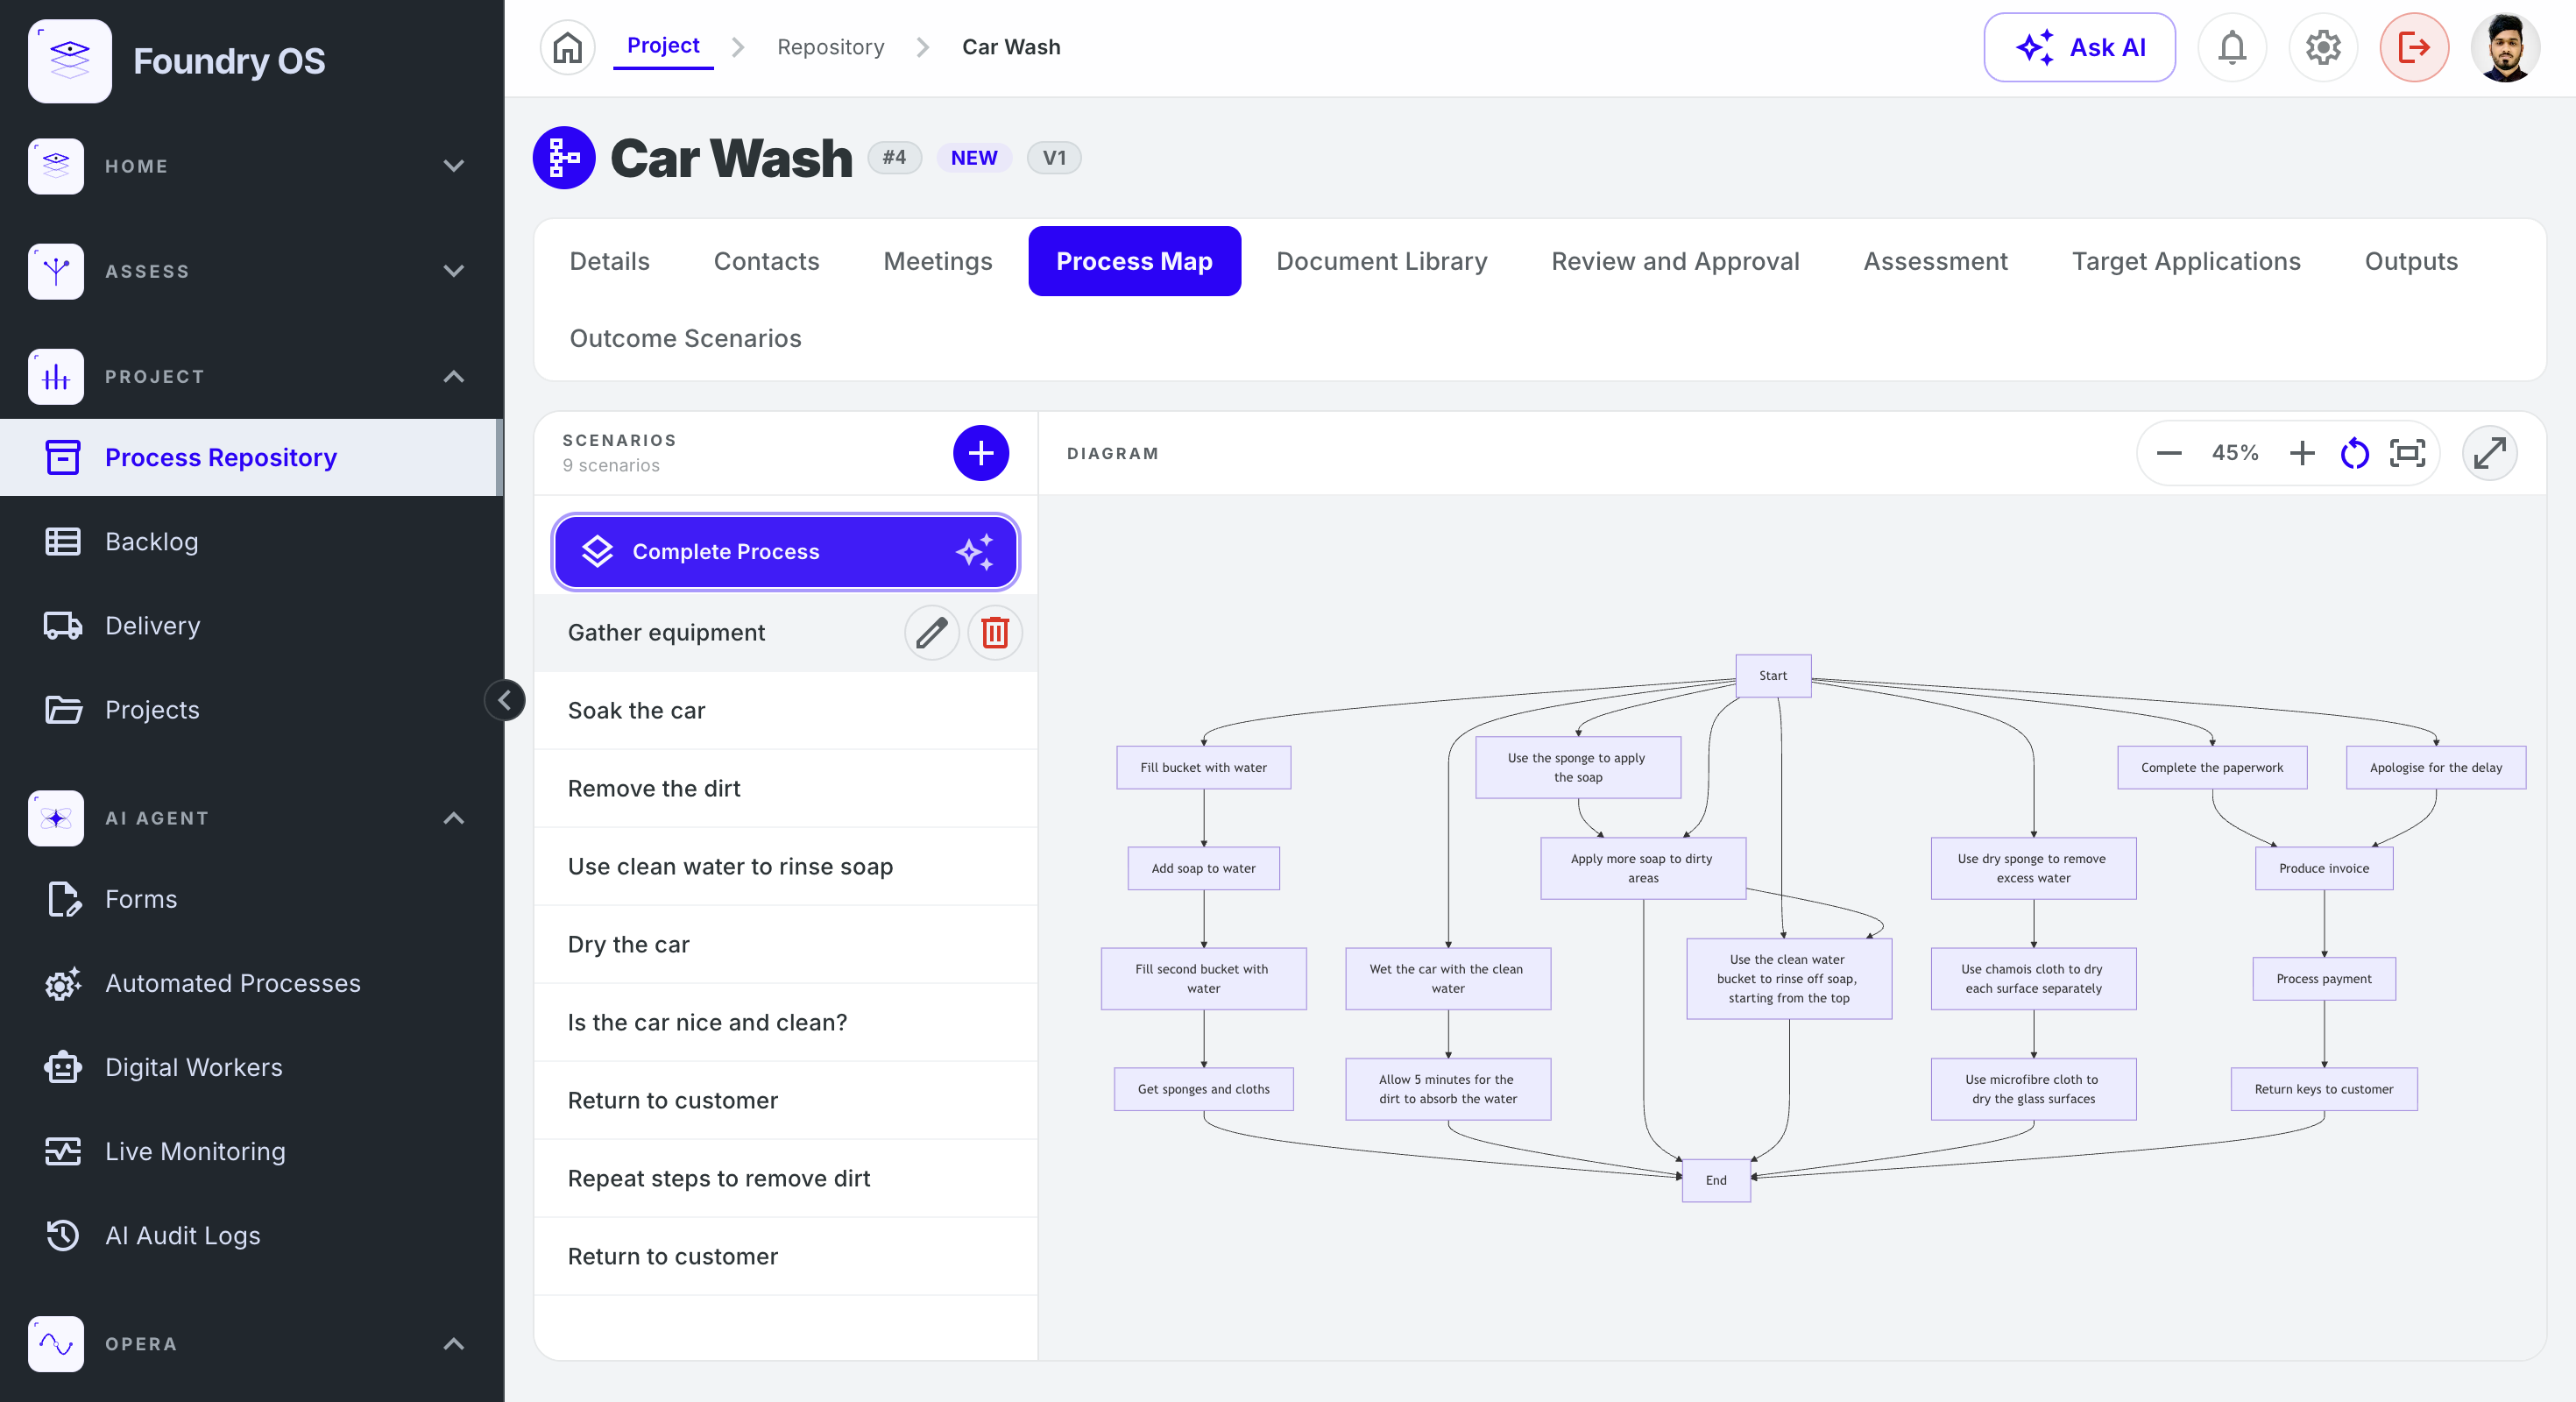The height and width of the screenshot is (1402, 2576).
Task: Click the Fill bucket with water node
Action: pyautogui.click(x=1203, y=768)
